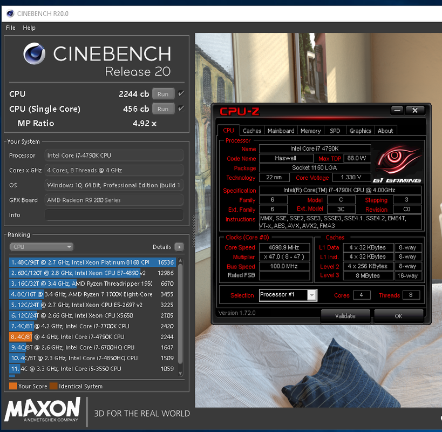442x432 pixels.
Task: Select ranking row AMD Ryzen 7 1700X
Action: click(92, 294)
